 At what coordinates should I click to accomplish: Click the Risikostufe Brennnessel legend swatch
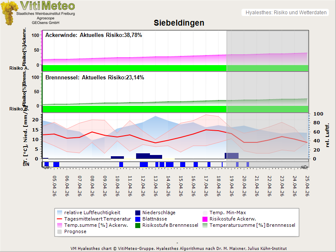point(138,225)
